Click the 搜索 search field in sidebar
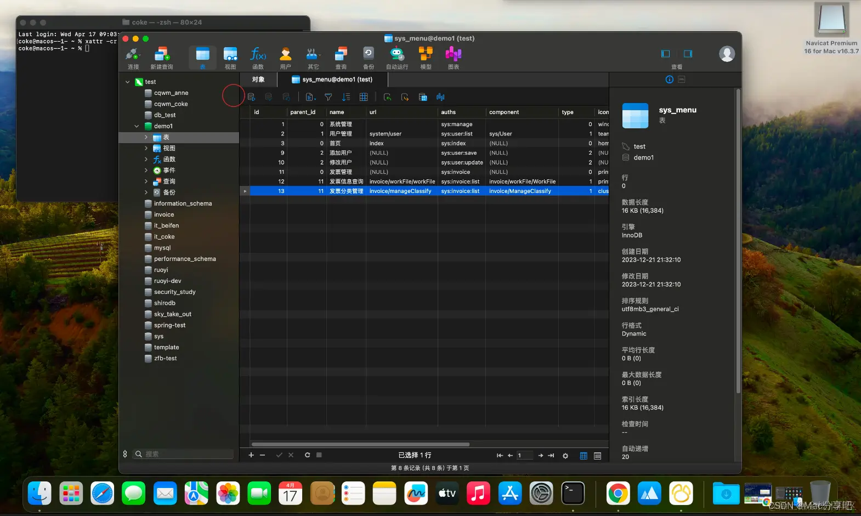 coord(183,454)
